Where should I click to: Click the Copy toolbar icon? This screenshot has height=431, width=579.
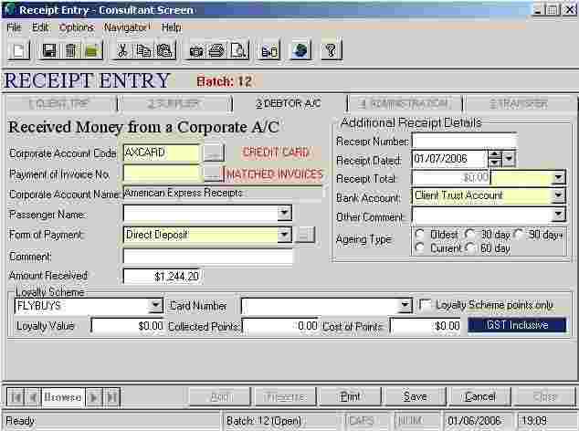pos(142,50)
